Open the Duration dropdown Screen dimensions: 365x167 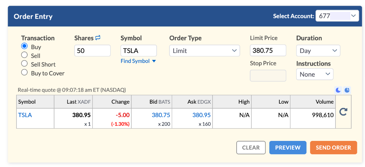pyautogui.click(x=318, y=51)
